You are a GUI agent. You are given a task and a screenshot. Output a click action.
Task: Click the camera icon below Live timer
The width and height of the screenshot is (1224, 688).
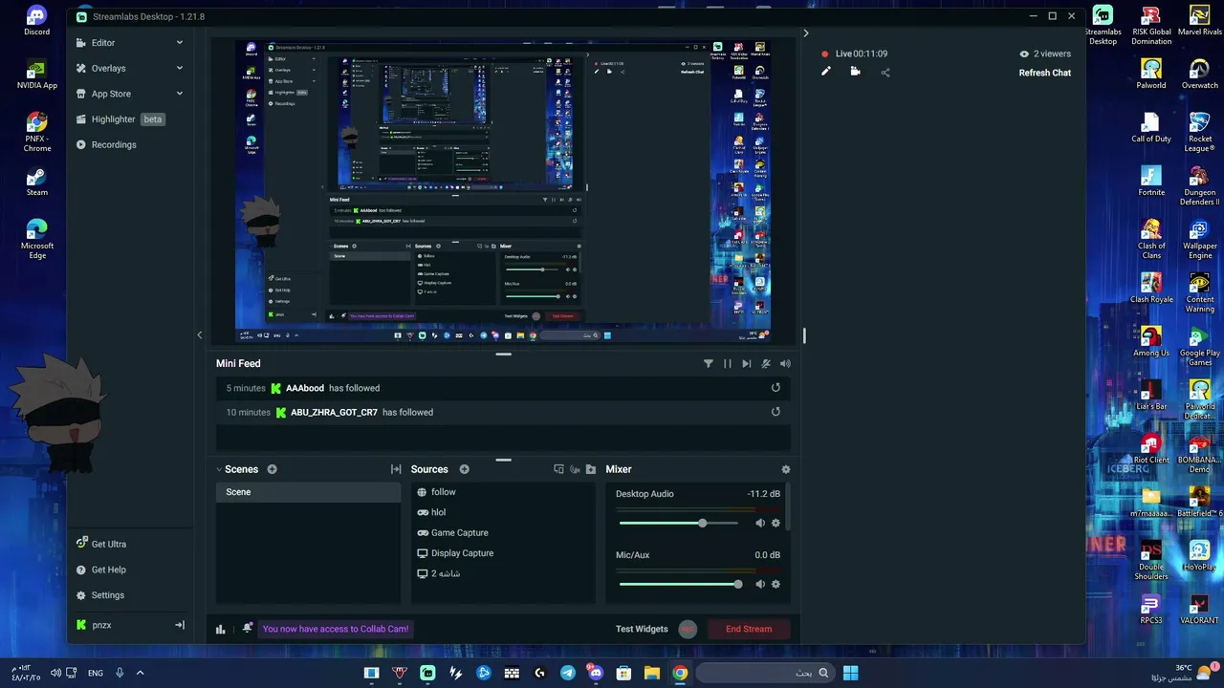click(x=855, y=72)
